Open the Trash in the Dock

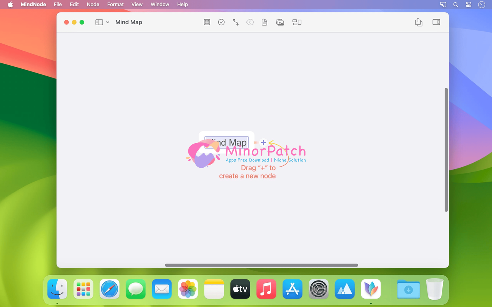(x=435, y=289)
